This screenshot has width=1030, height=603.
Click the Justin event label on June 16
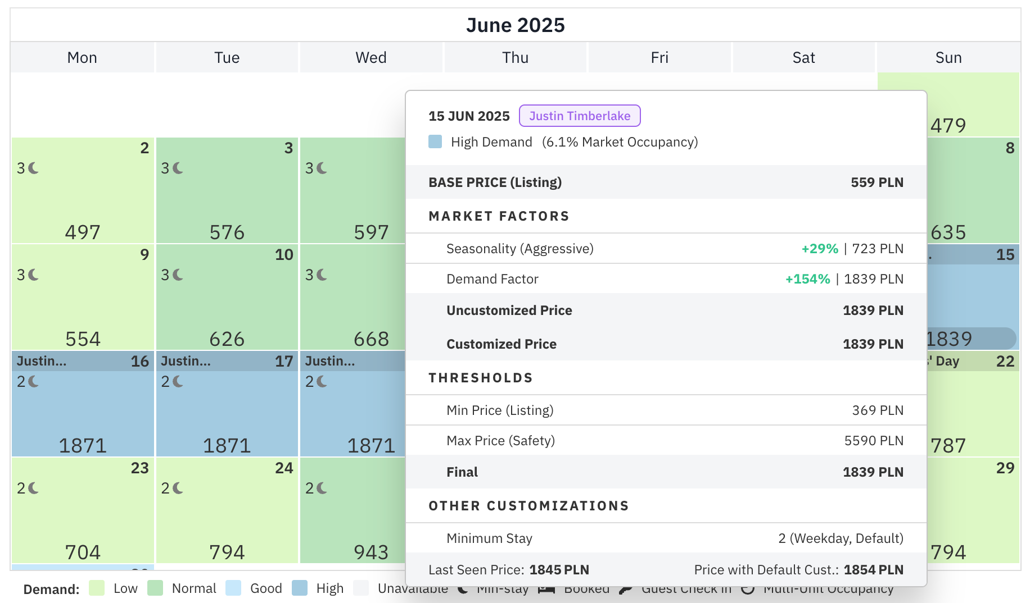[x=42, y=361]
